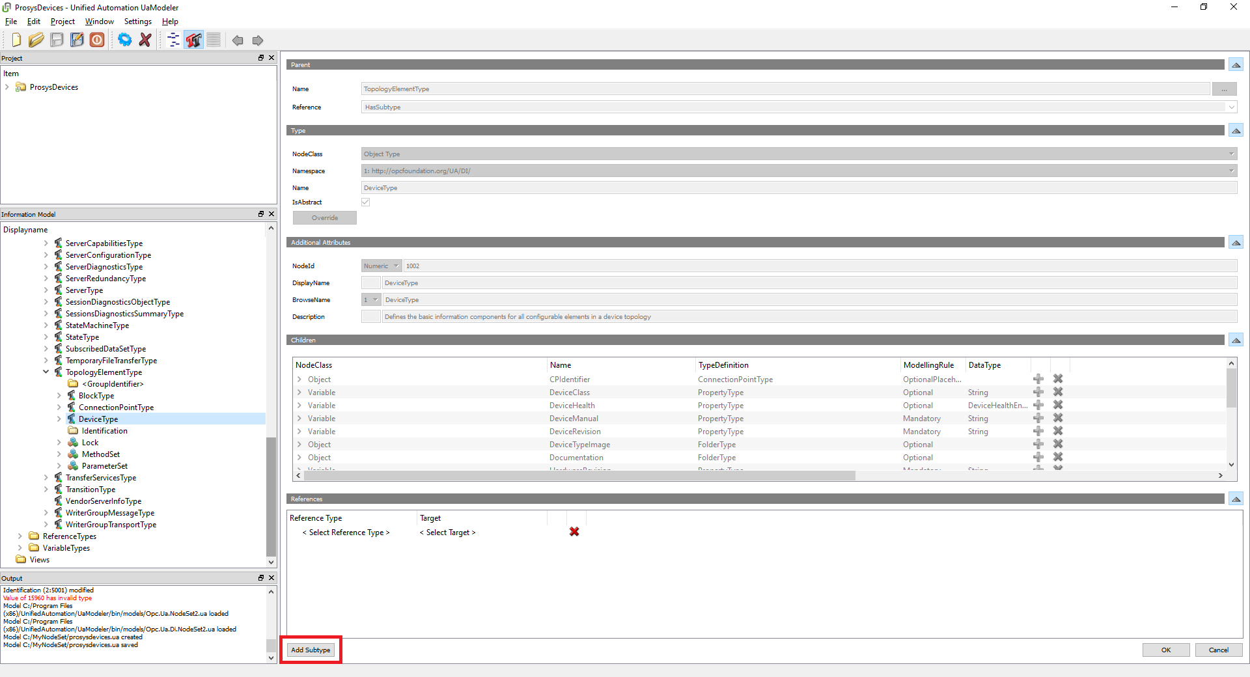Click the New Project page icon
This screenshot has width=1250, height=677.
pyautogui.click(x=16, y=40)
